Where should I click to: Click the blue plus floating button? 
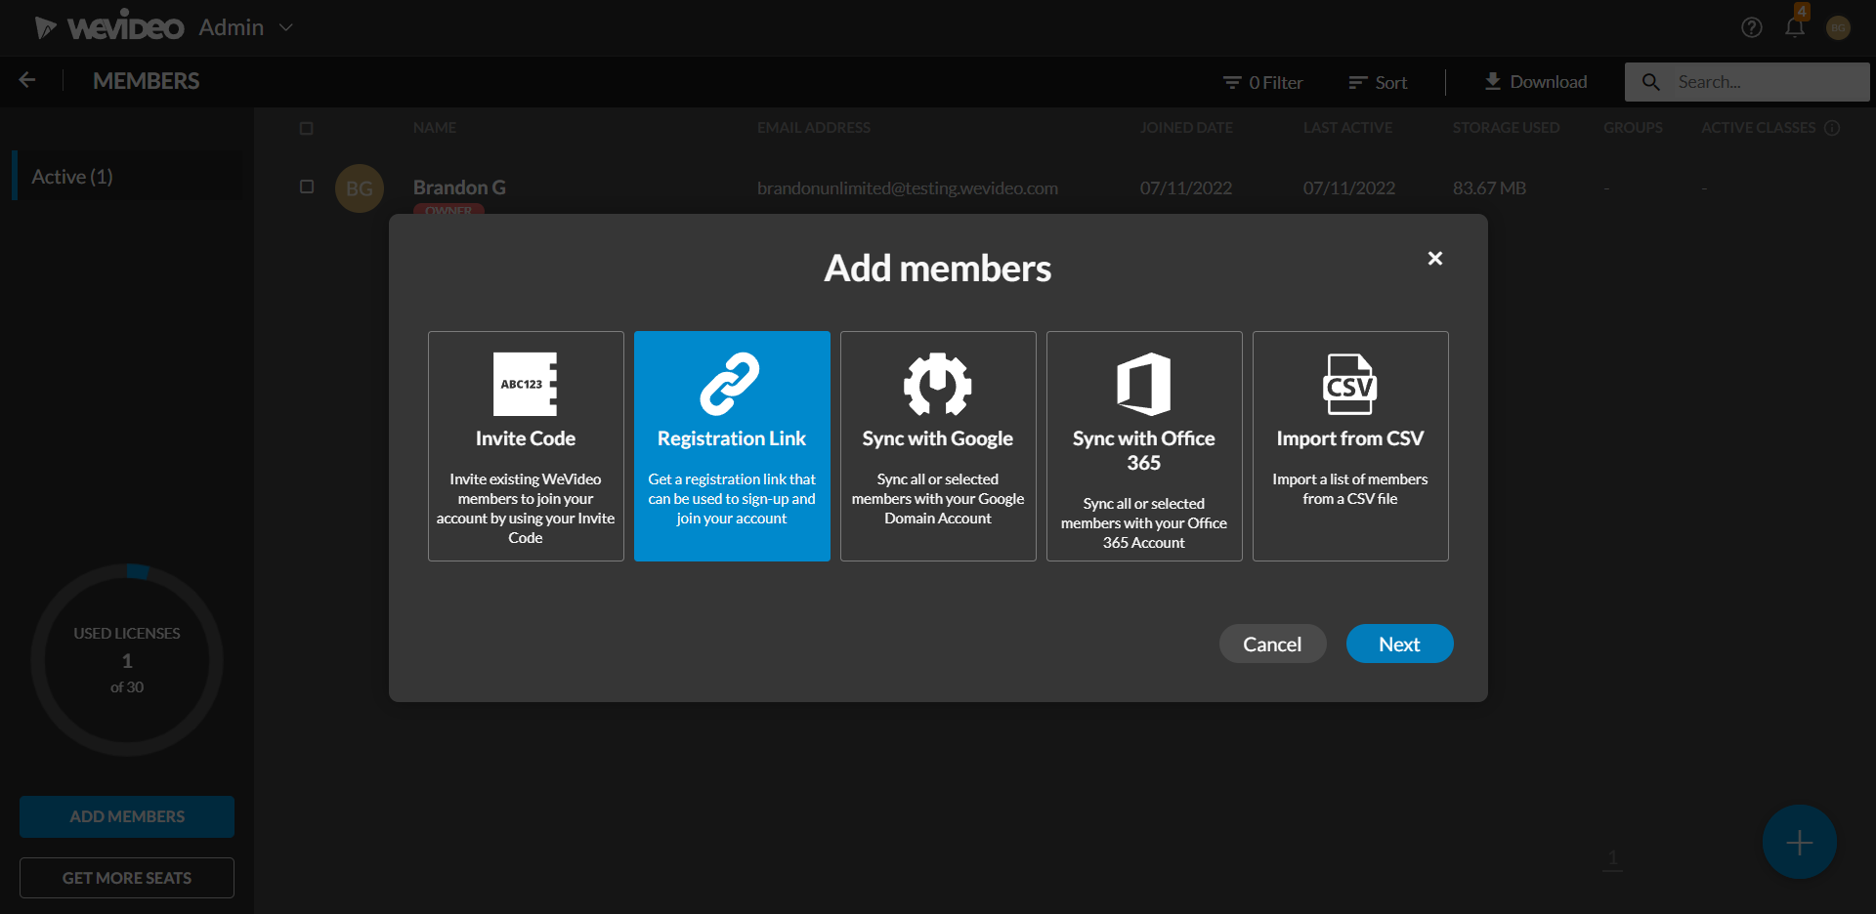pyautogui.click(x=1800, y=842)
